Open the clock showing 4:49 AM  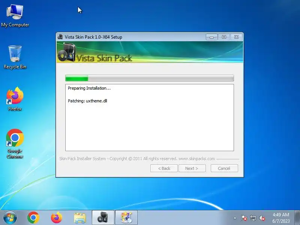point(281,218)
